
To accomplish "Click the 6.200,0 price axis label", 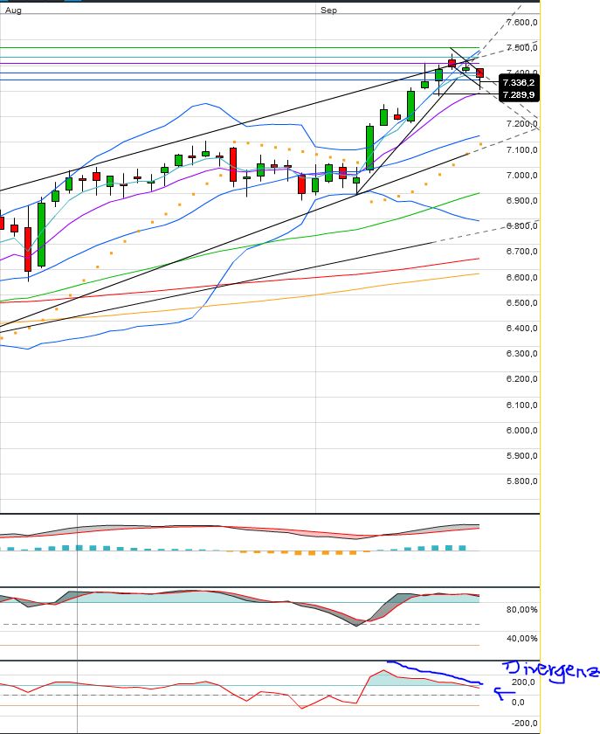I will click(x=522, y=379).
